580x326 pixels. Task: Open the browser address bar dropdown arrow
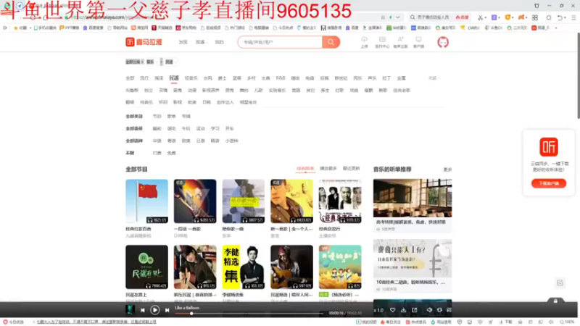pos(397,17)
